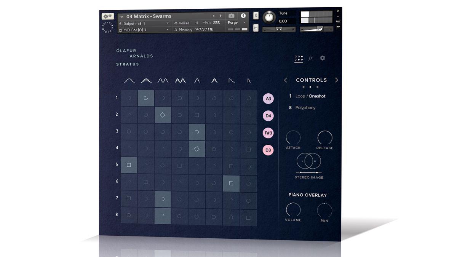Click the Spitfire Audio circular logo
Image resolution: width=457 pixels, height=257 pixels.
click(107, 28)
